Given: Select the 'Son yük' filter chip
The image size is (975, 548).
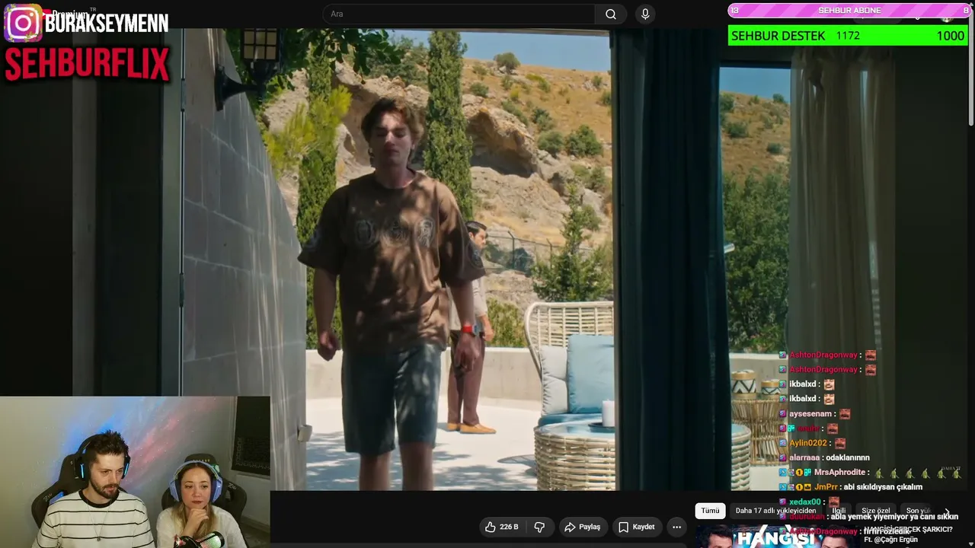Looking at the screenshot, I should (x=918, y=511).
